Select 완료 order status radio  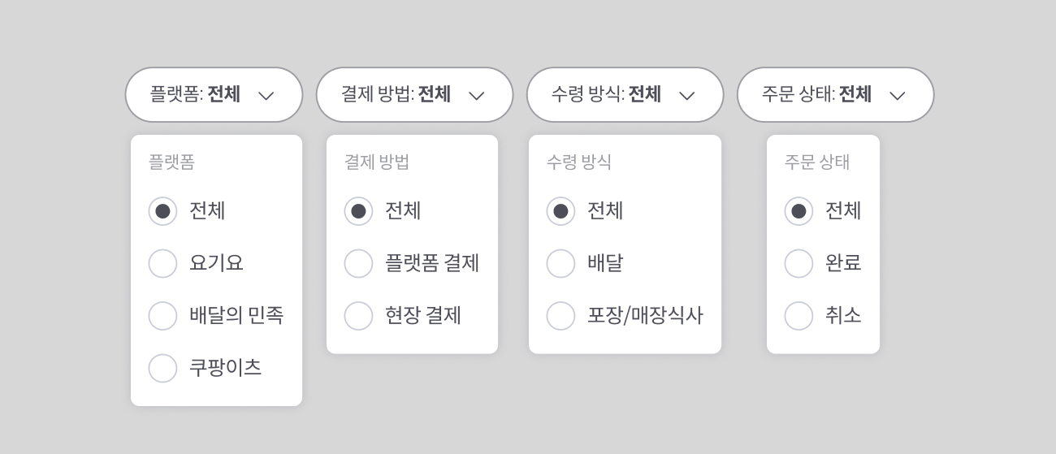[798, 263]
